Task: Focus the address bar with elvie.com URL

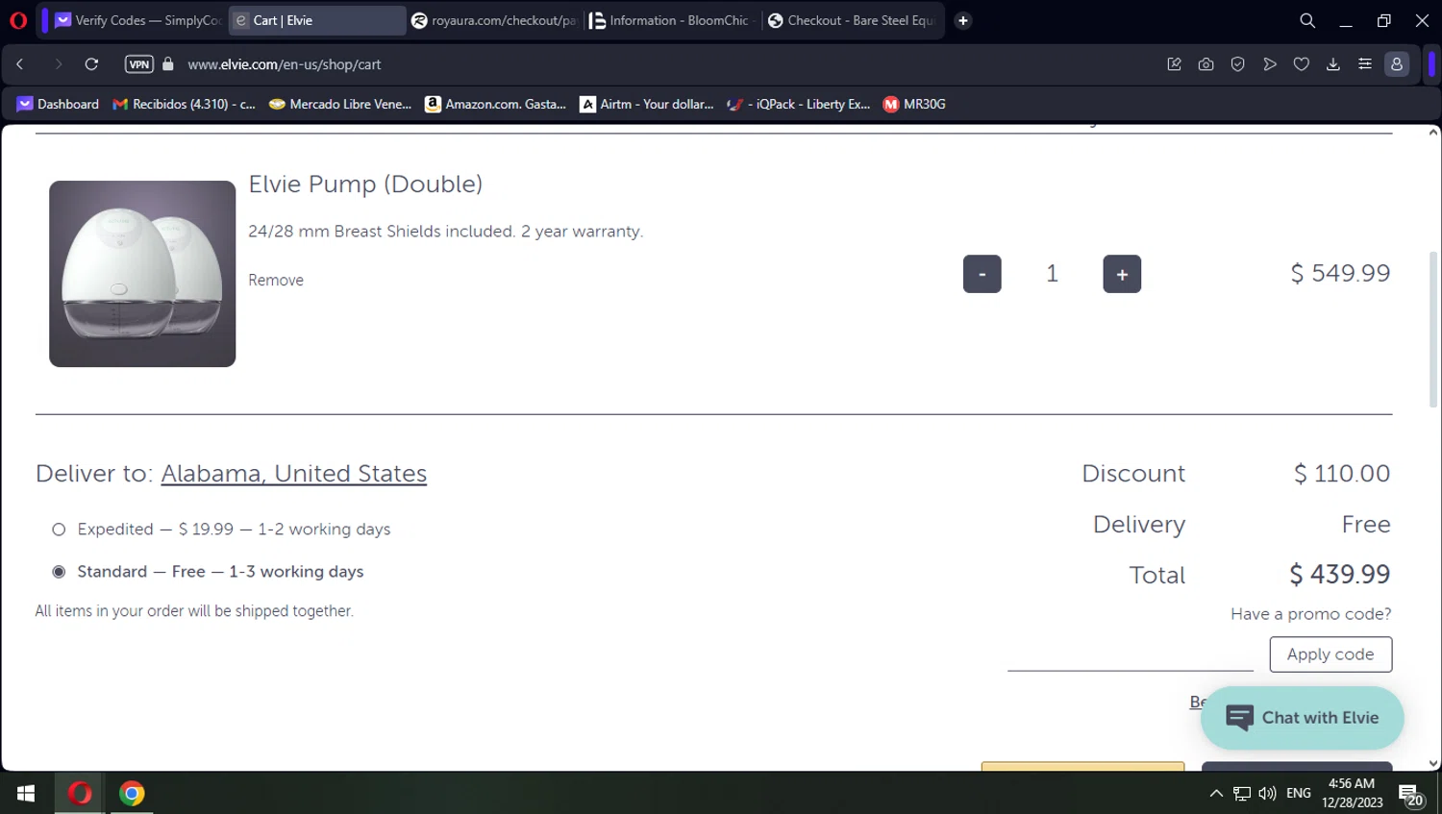Action: [285, 64]
